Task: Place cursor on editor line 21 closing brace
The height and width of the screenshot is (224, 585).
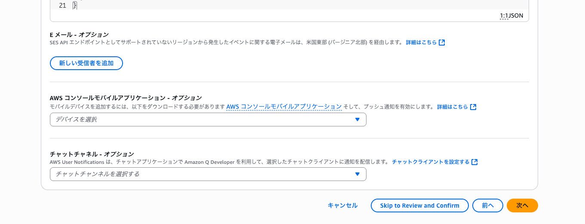Action: point(75,6)
